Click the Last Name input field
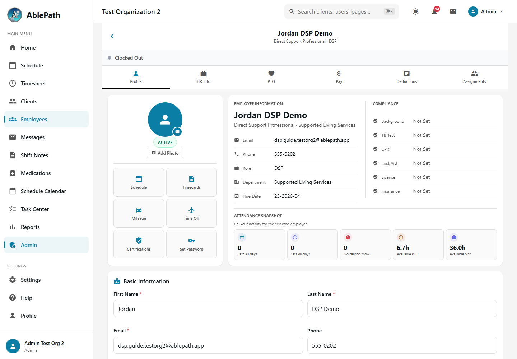 point(402,309)
